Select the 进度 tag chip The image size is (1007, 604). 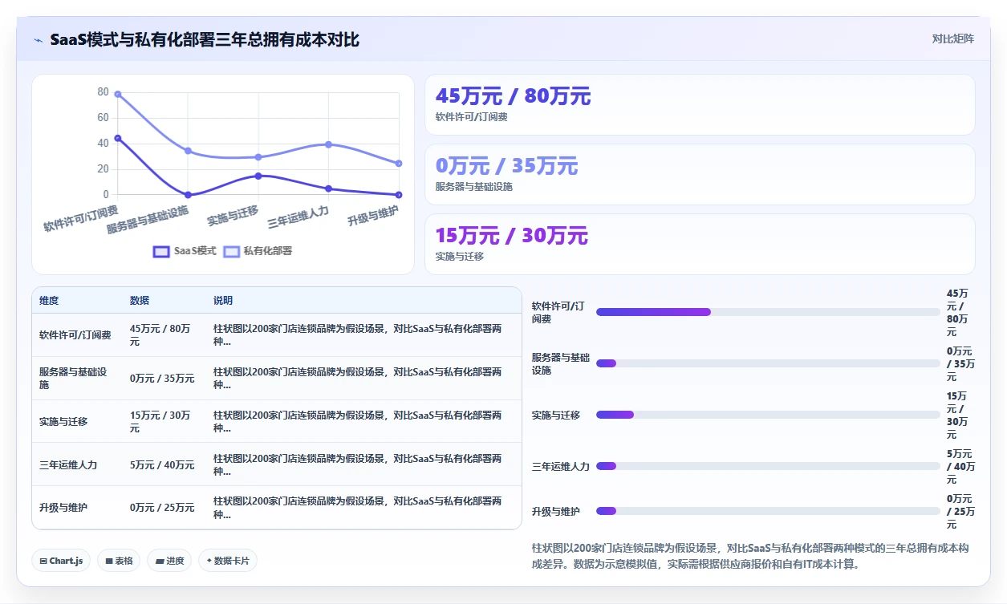[x=169, y=561]
